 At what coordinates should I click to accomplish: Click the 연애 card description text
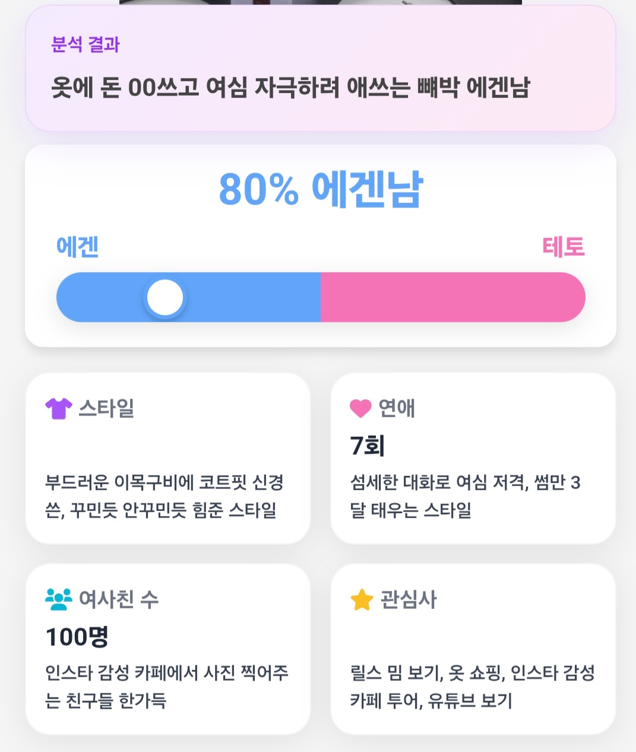pyautogui.click(x=465, y=496)
